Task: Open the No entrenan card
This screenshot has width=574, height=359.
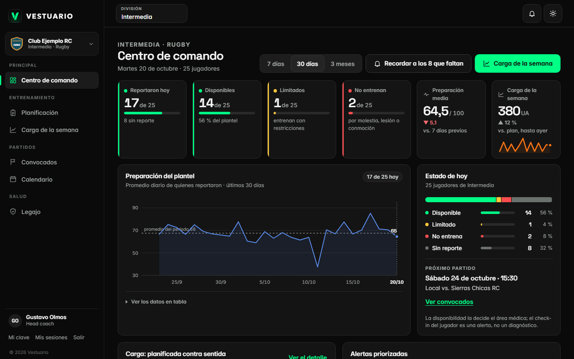Action: click(x=377, y=119)
